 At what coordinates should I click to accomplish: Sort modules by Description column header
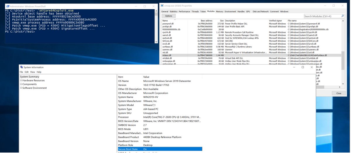[246, 21]
